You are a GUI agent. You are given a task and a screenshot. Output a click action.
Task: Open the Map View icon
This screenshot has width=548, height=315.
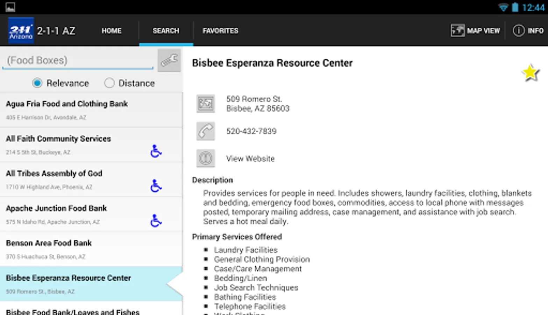click(x=457, y=31)
